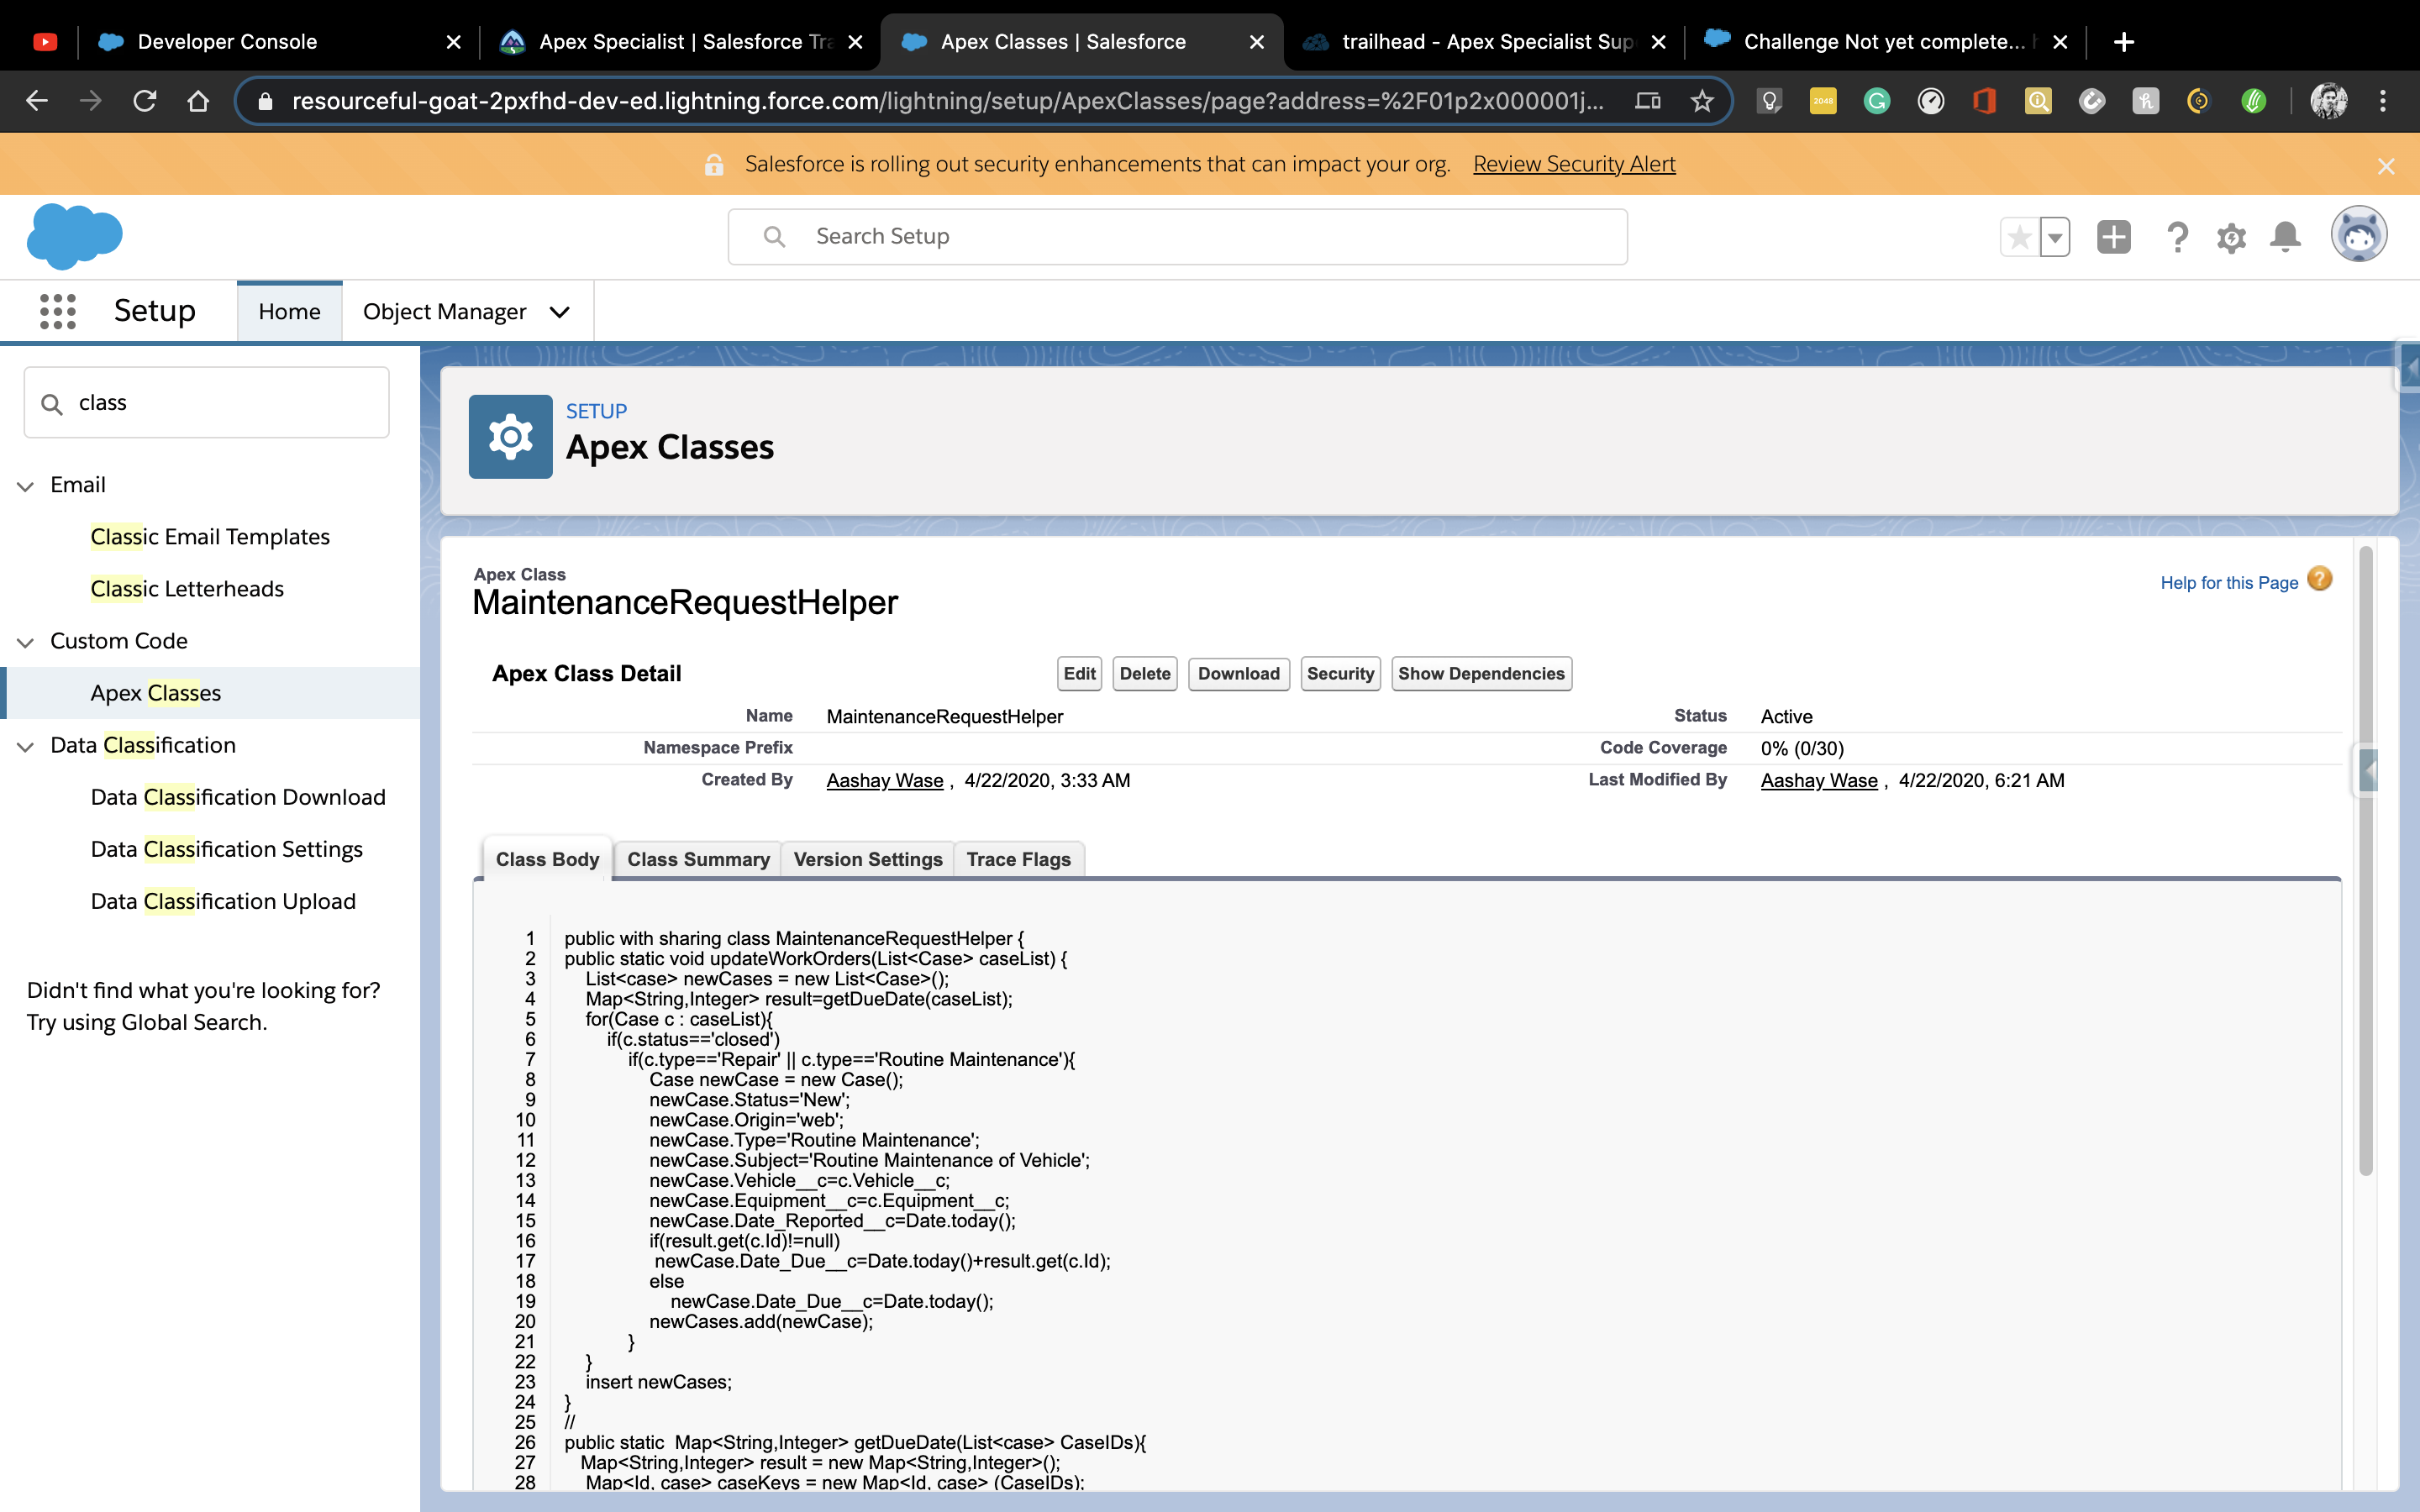Open the Object Manager tab
2420x1512 pixels.
pos(444,312)
